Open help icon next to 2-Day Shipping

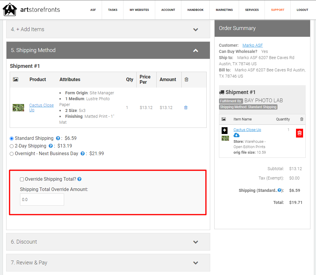tap(51, 146)
